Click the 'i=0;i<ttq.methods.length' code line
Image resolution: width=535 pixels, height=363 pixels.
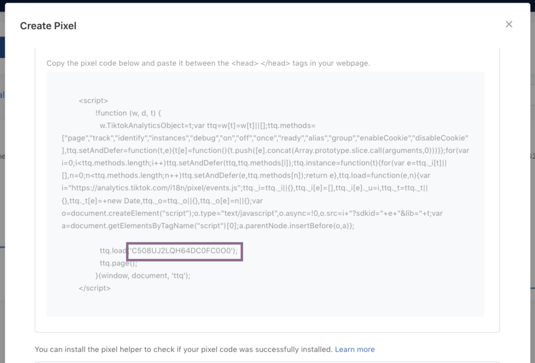pos(254,163)
